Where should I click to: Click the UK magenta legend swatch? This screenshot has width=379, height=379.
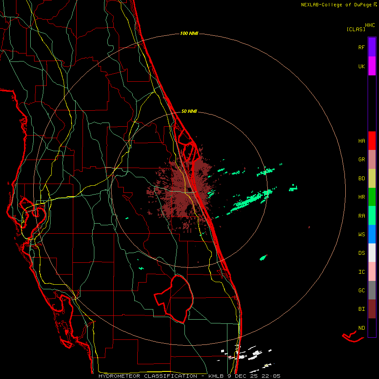tap(372, 66)
